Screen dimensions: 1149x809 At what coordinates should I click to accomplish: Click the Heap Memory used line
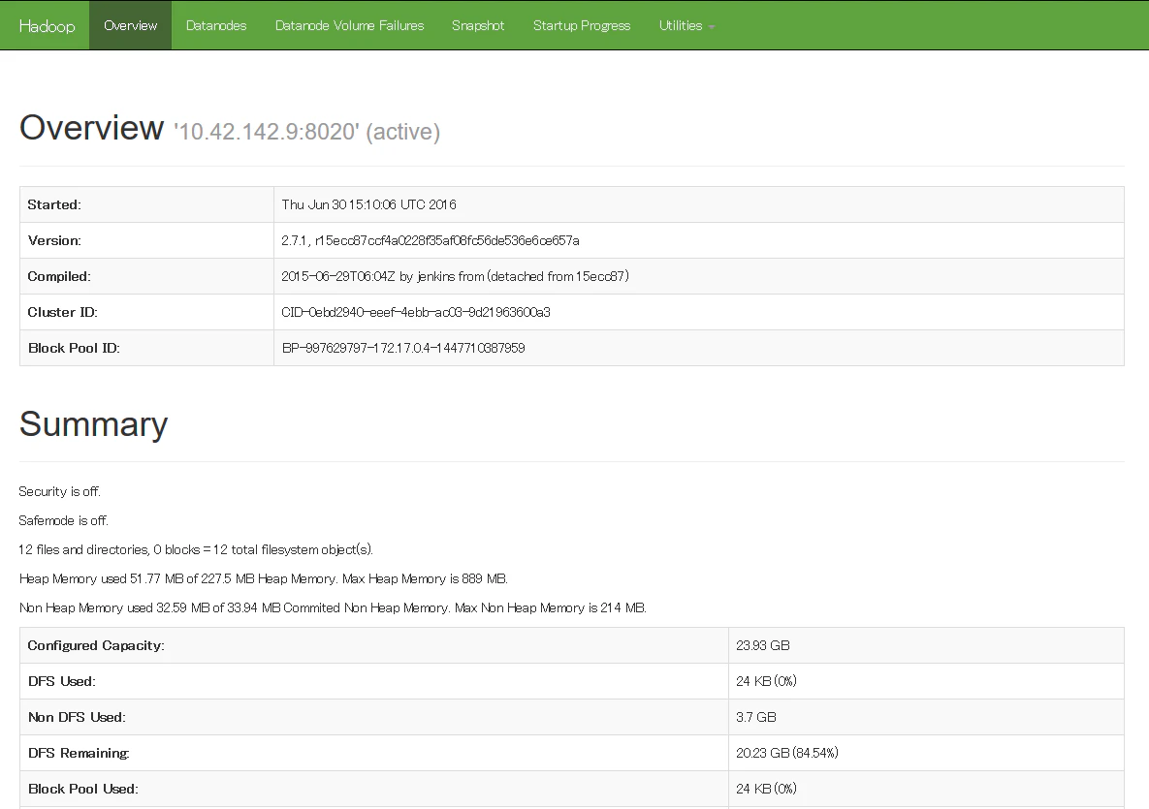point(263,579)
